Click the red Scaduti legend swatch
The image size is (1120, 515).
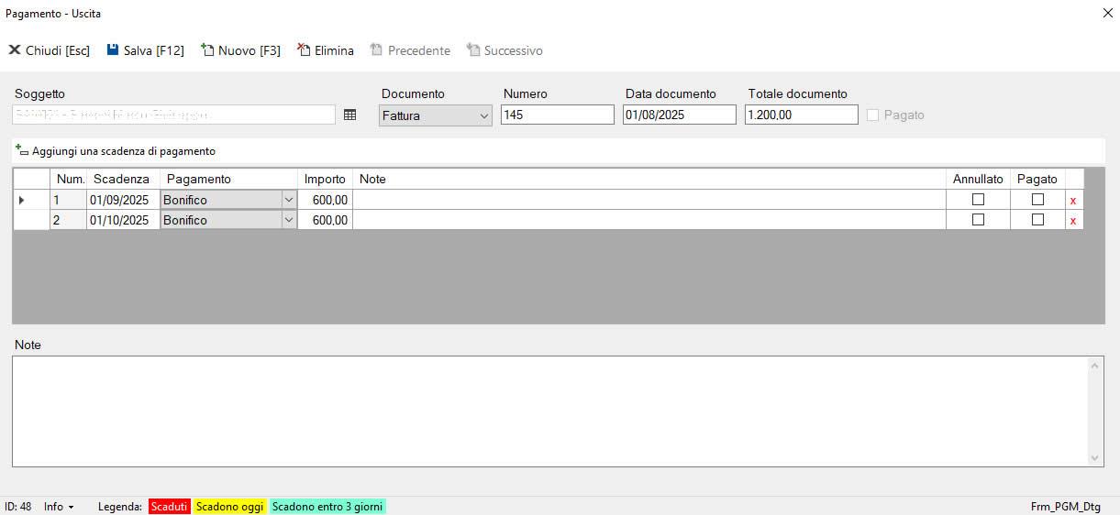coord(169,507)
